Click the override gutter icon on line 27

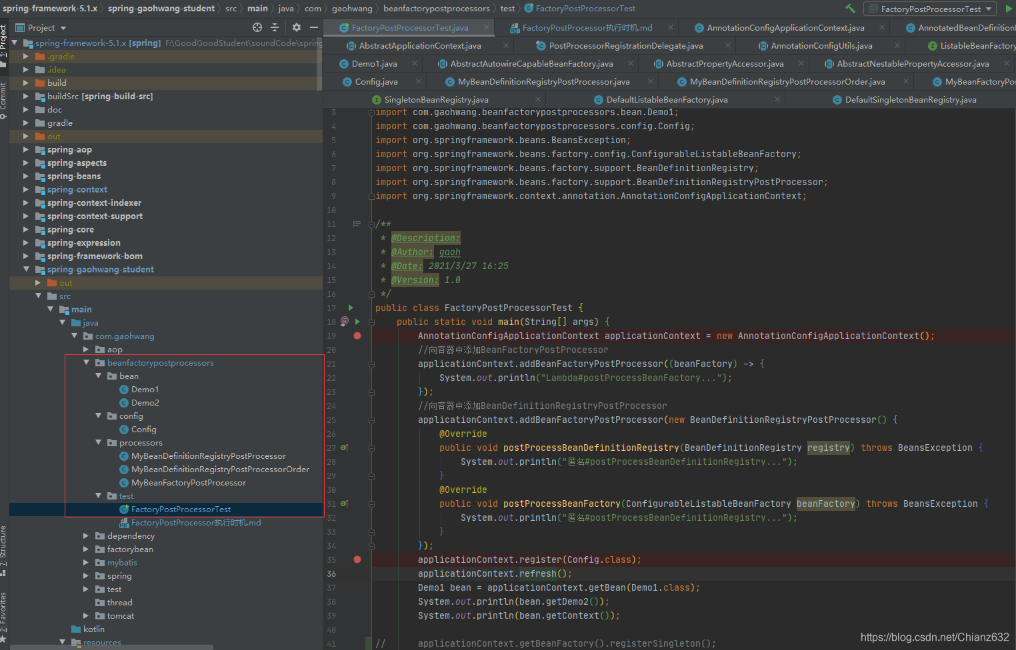(x=345, y=448)
